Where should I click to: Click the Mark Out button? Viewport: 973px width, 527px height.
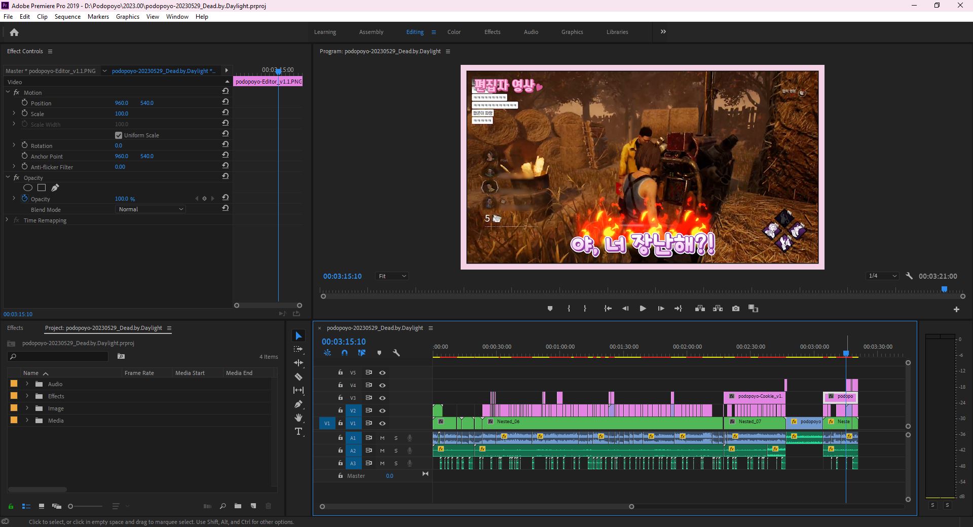(x=585, y=308)
